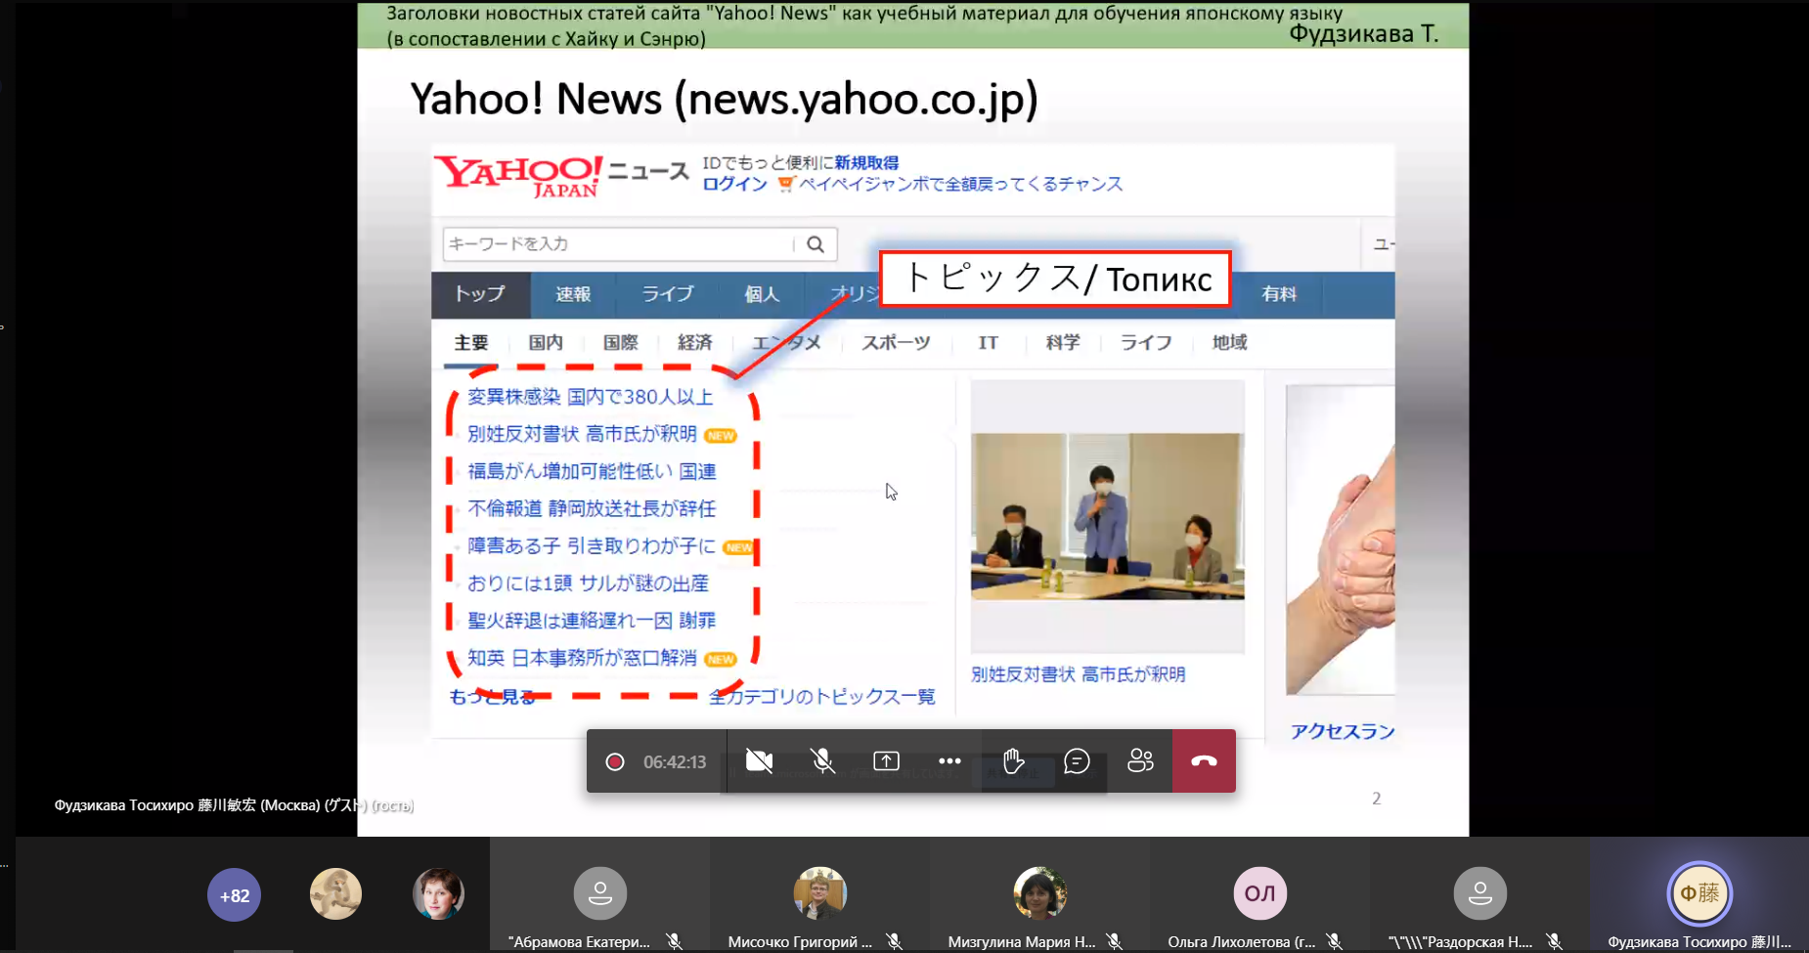Switch to the 国内 category tab
1809x953 pixels.
pyautogui.click(x=546, y=343)
